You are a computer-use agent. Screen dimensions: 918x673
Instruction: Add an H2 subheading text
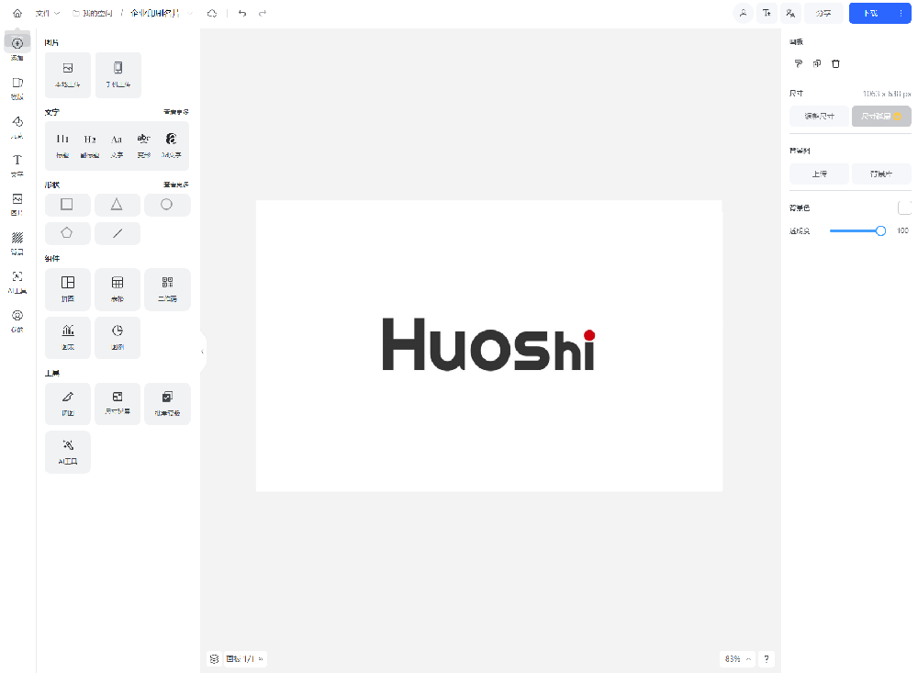90,145
